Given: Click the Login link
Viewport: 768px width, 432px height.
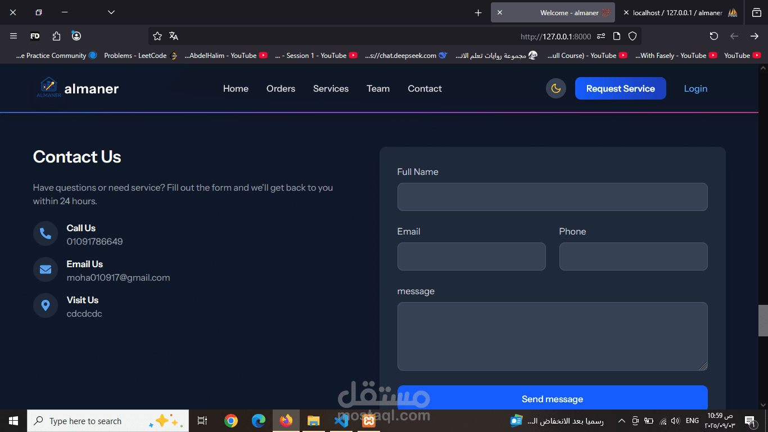Looking at the screenshot, I should 695,88.
